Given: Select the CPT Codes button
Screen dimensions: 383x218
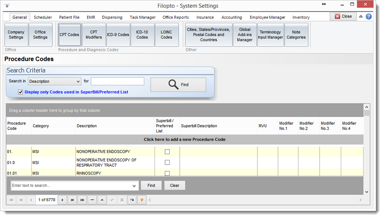Looking at the screenshot, I should point(69,34).
